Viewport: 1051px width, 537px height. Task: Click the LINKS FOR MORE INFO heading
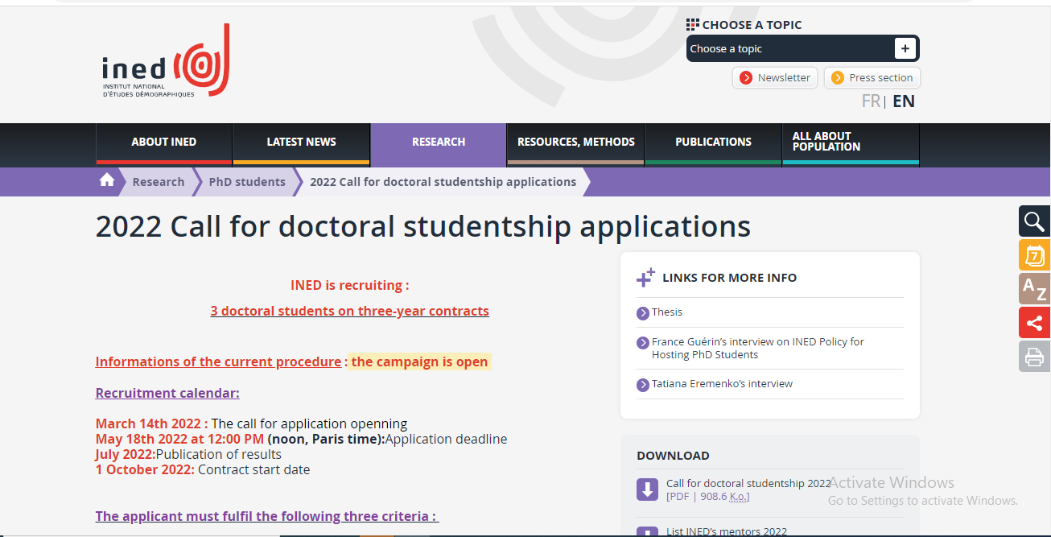[729, 278]
